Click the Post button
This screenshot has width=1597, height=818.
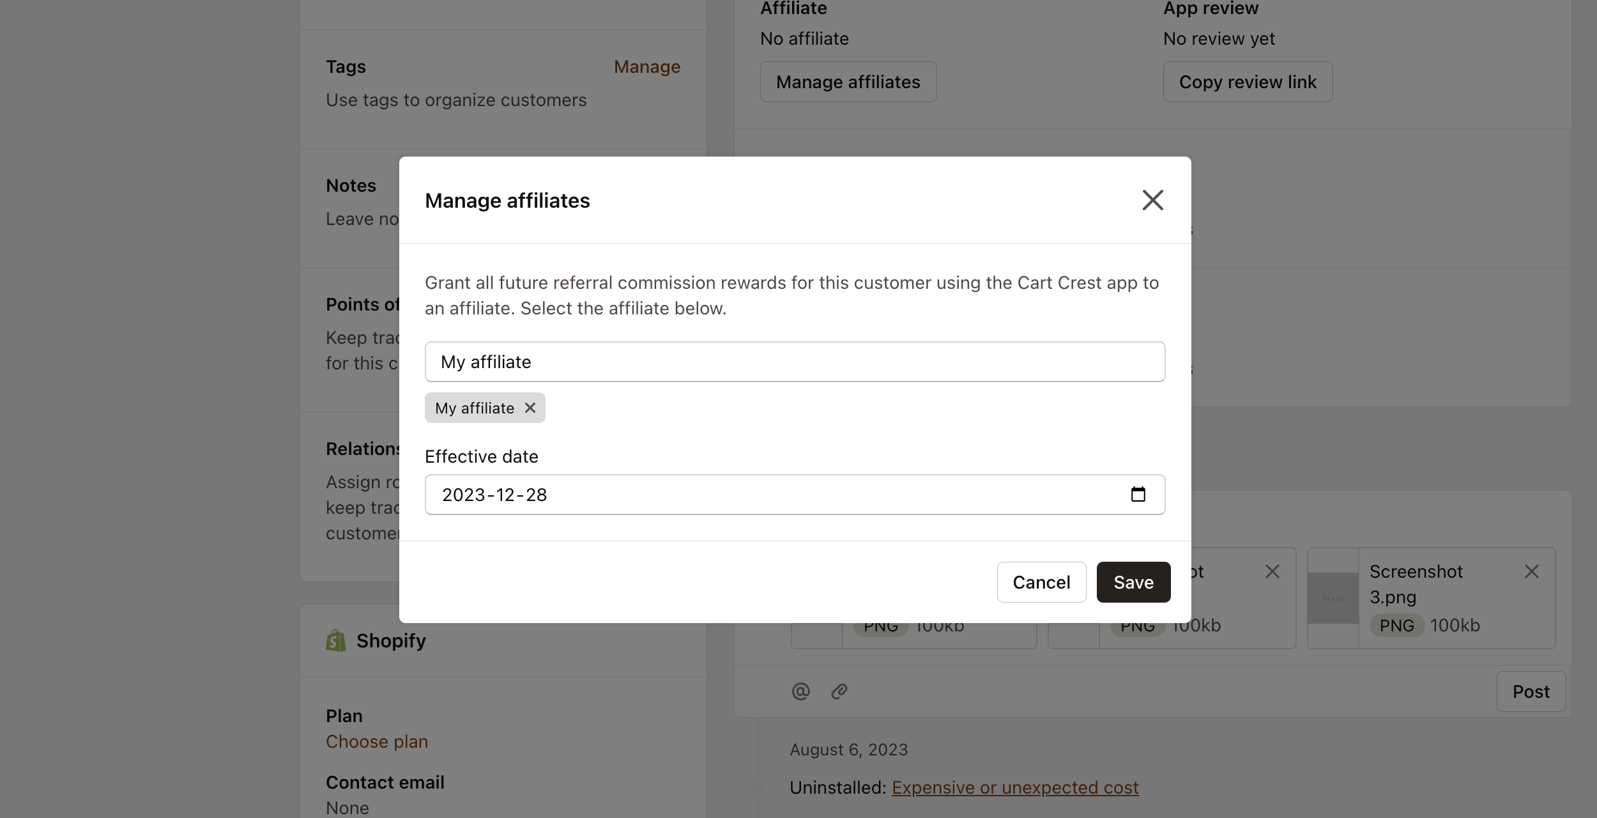pos(1531,691)
